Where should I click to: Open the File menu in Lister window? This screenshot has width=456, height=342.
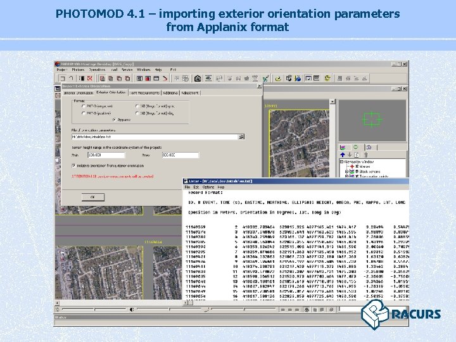pos(187,187)
